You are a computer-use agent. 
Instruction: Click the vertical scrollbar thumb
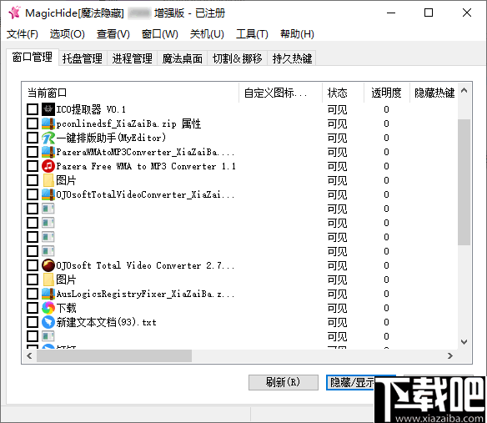coord(464,182)
